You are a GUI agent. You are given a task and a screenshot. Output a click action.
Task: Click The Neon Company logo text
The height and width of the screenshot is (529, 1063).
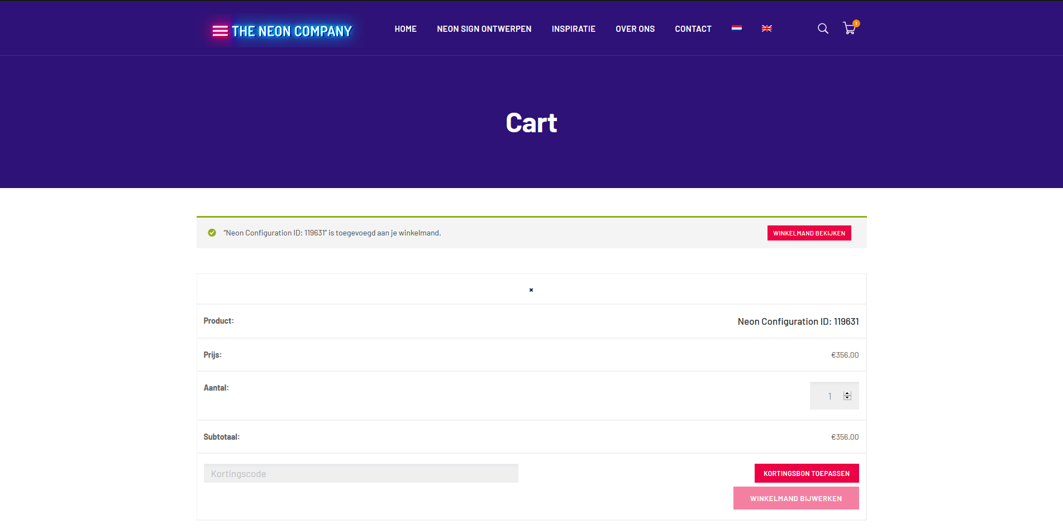(292, 31)
